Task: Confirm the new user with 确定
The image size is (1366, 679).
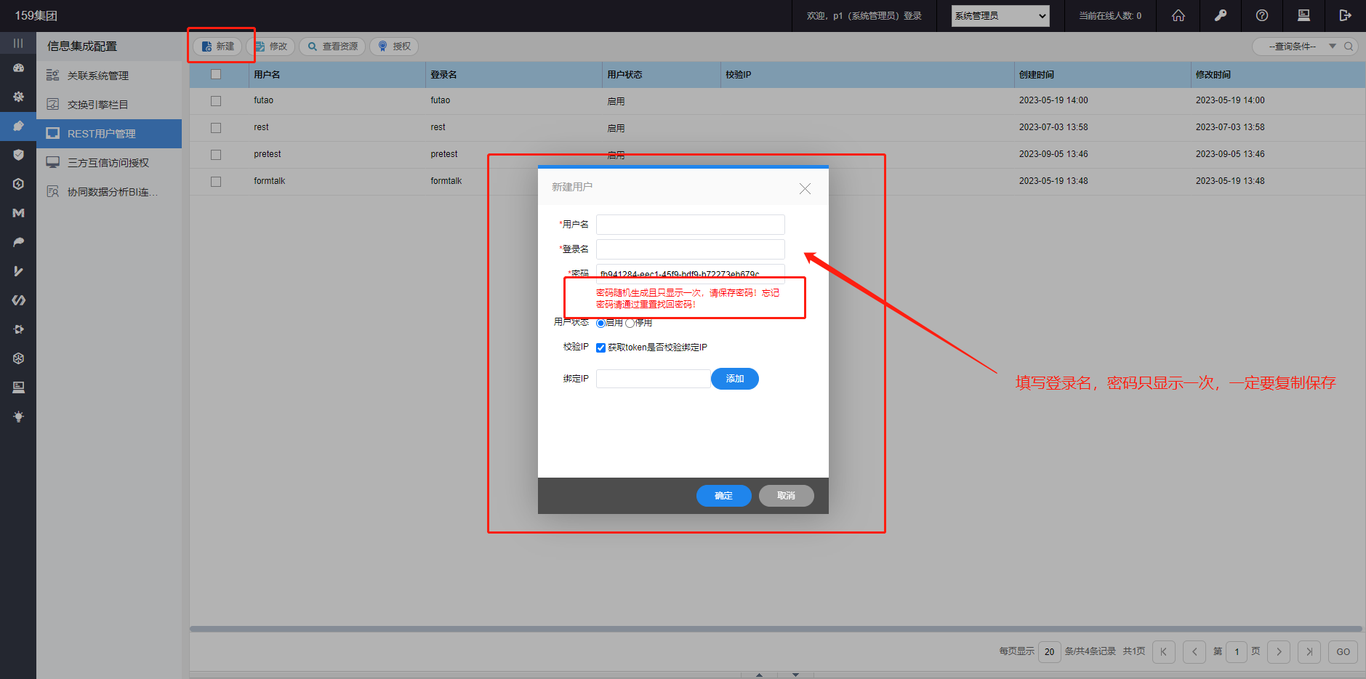Action: pos(723,496)
